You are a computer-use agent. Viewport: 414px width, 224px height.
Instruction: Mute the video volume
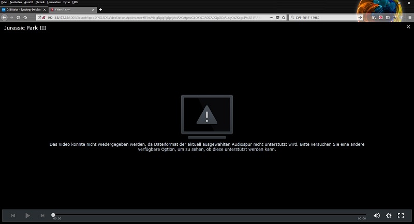click(x=376, y=215)
